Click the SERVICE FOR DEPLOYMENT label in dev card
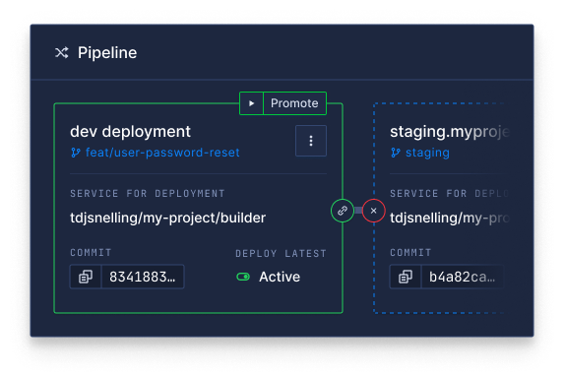 pos(148,194)
